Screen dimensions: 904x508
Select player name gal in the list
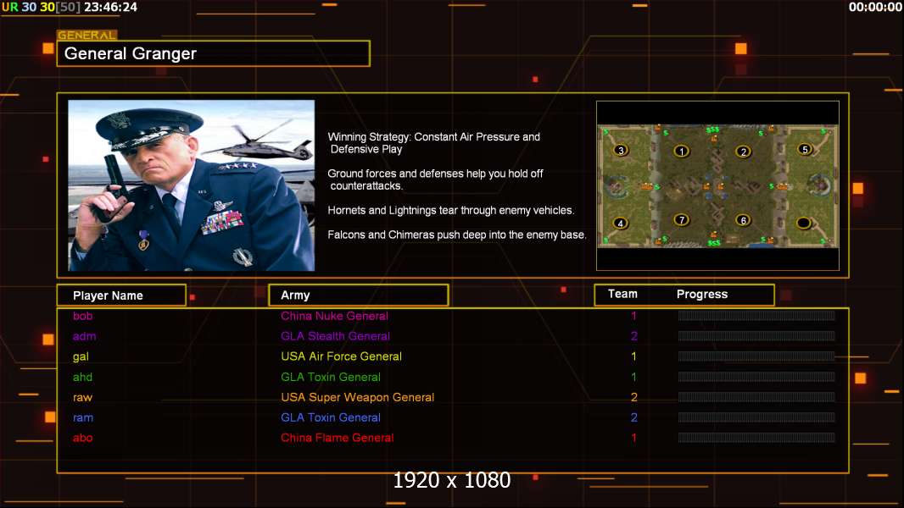(81, 356)
